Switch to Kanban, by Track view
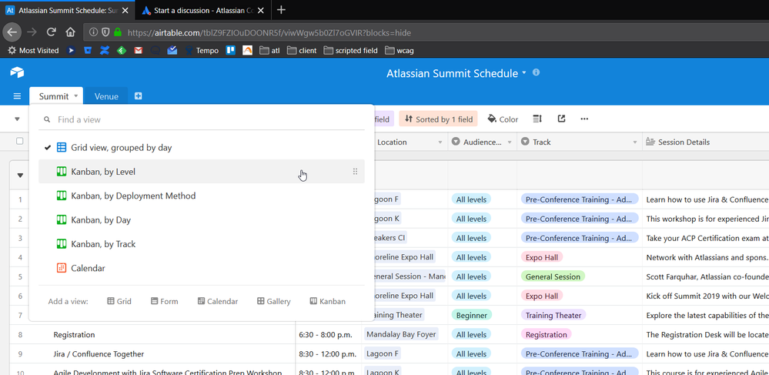This screenshot has height=375, width=769. coord(202,244)
